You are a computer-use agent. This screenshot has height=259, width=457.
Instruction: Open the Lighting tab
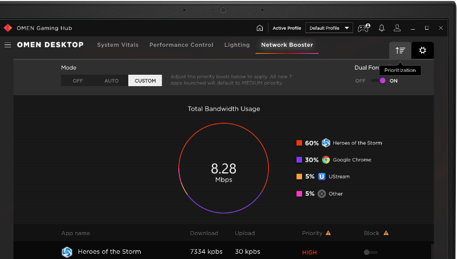coord(237,45)
